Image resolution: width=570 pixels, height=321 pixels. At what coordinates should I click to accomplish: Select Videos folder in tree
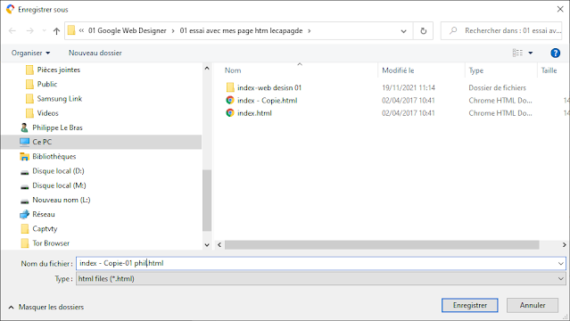point(47,113)
